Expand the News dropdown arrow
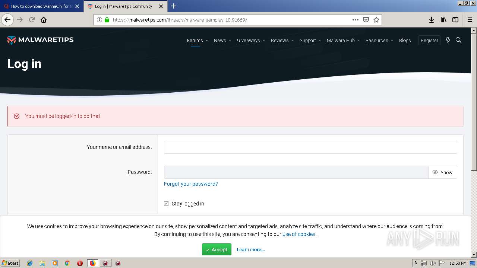 pos(230,41)
